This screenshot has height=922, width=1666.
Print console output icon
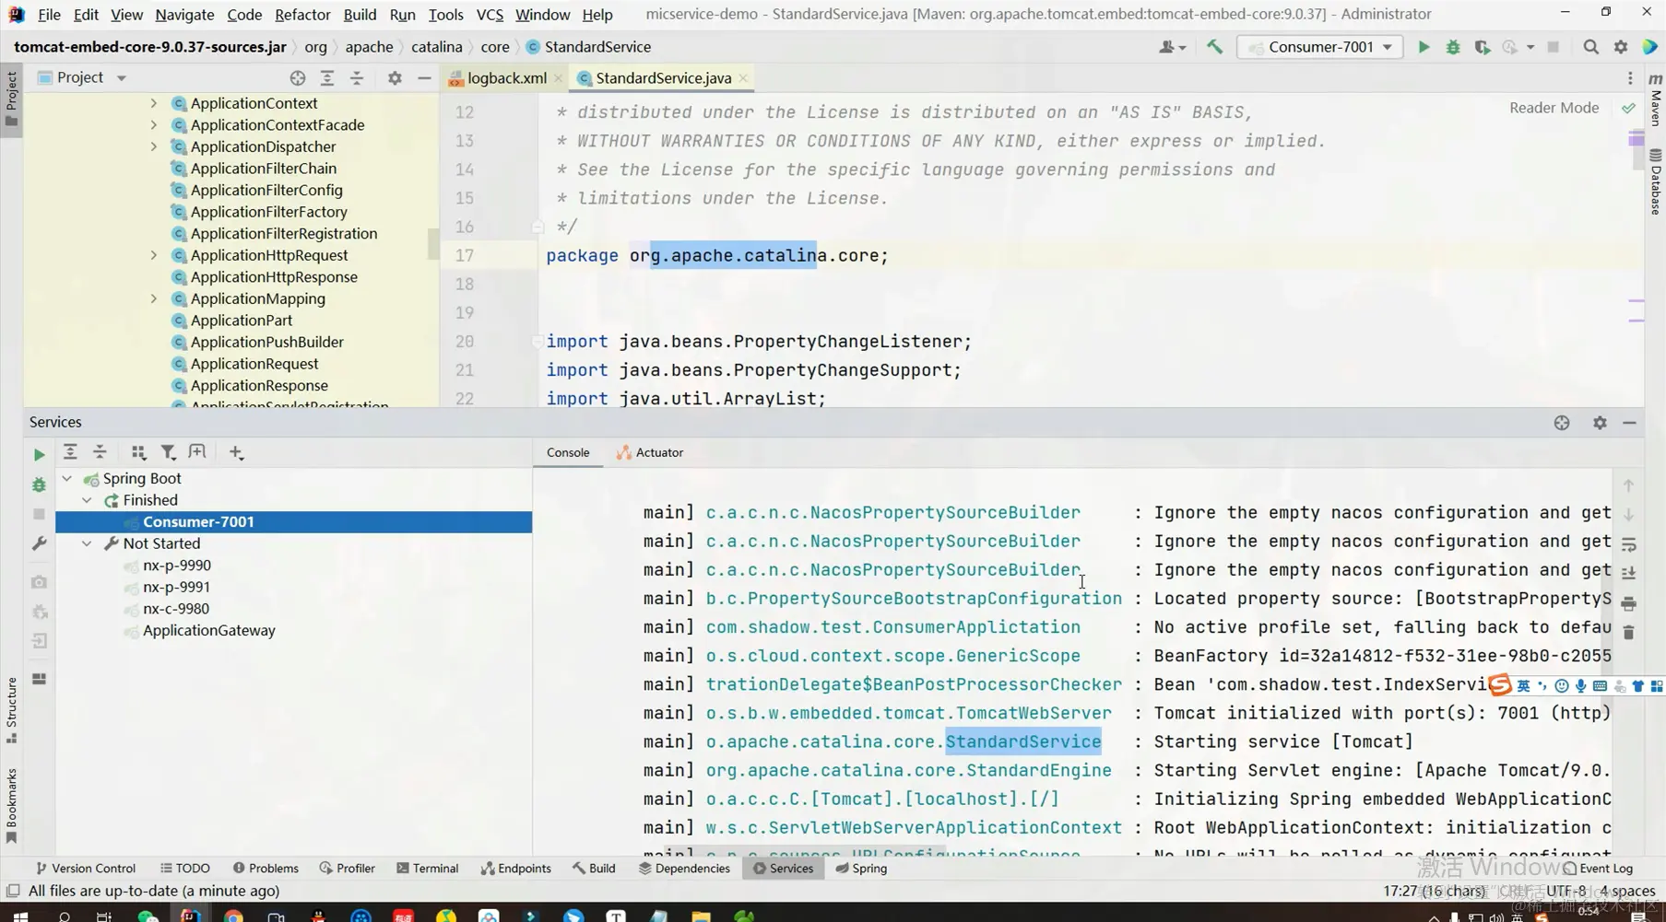coord(1628,603)
